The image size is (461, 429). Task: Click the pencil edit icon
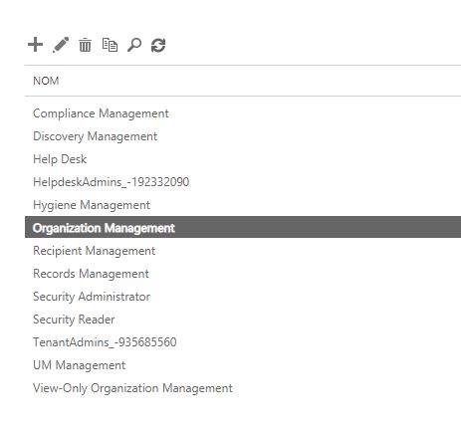[61, 45]
